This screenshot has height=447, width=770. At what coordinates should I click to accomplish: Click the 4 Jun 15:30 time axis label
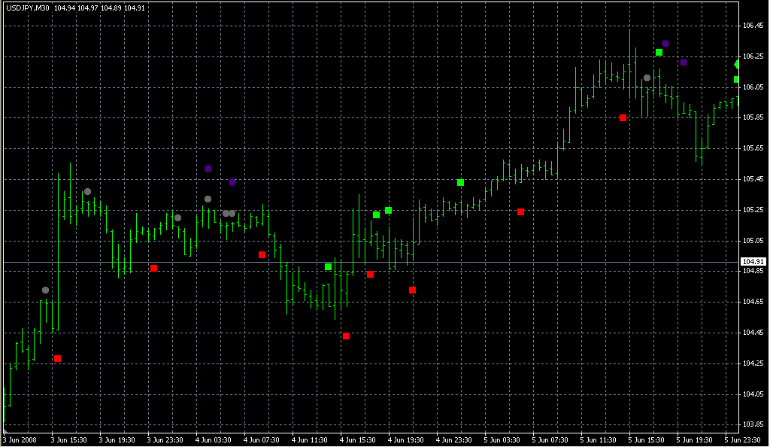point(355,439)
